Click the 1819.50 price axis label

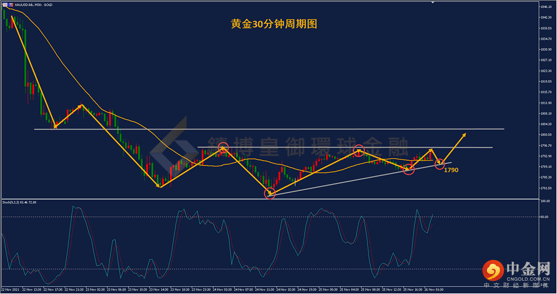(546, 81)
